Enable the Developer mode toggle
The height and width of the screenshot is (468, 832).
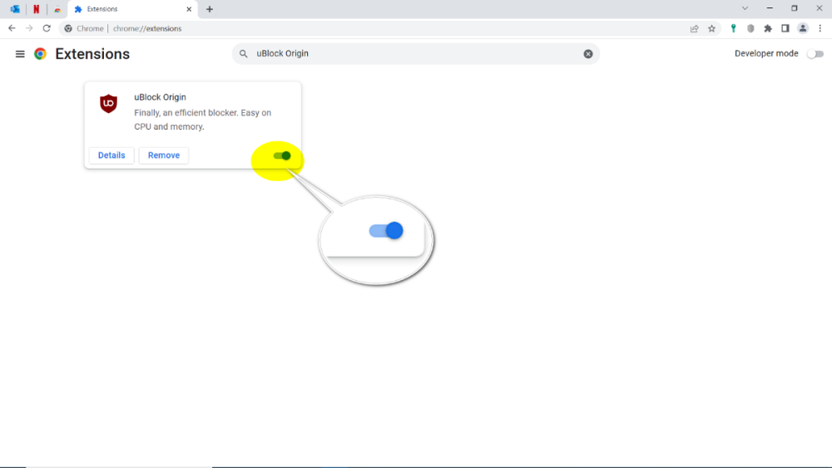pos(815,54)
